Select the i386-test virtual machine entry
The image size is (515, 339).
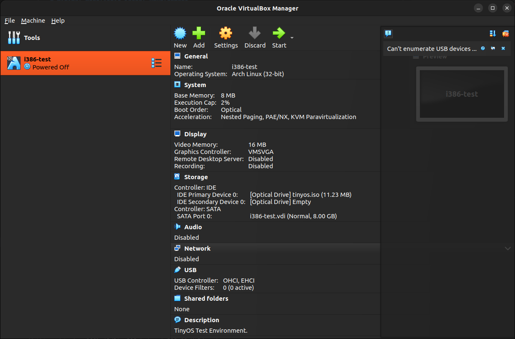[x=85, y=63]
